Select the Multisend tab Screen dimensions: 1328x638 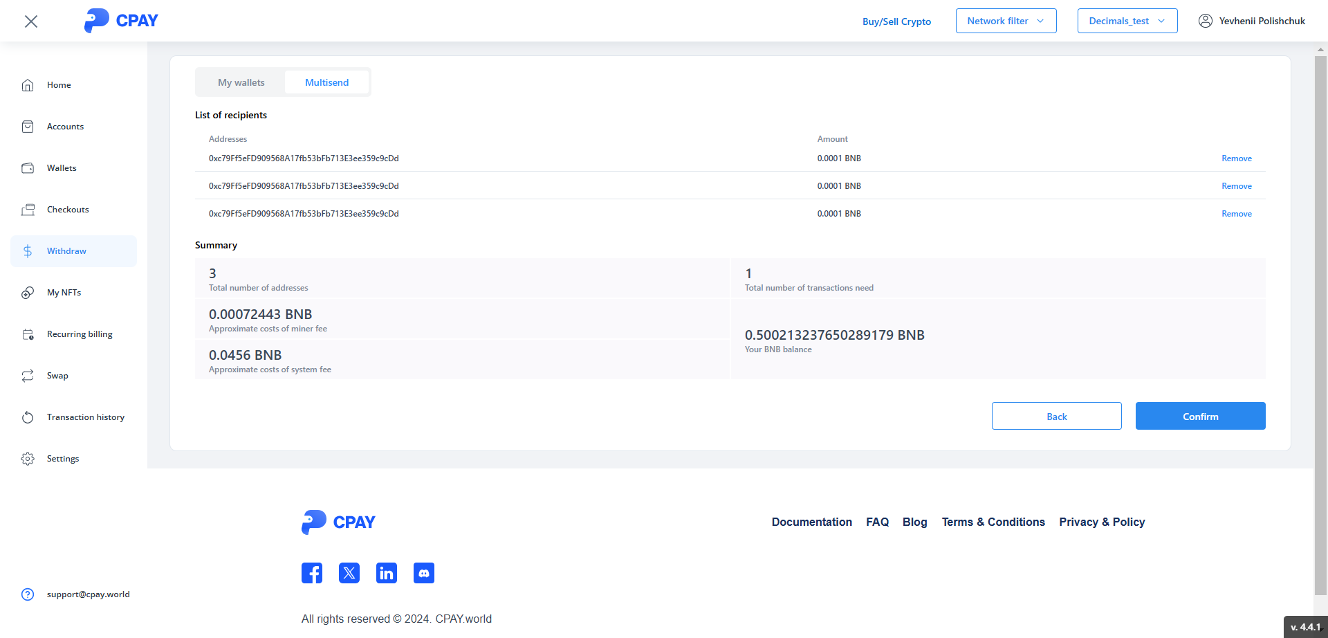326,82
